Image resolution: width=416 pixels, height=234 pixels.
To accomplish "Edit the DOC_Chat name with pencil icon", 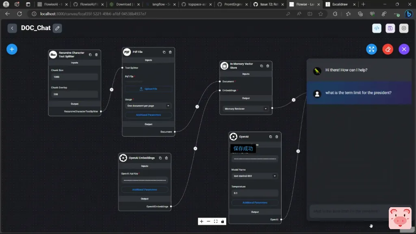I will click(x=57, y=28).
